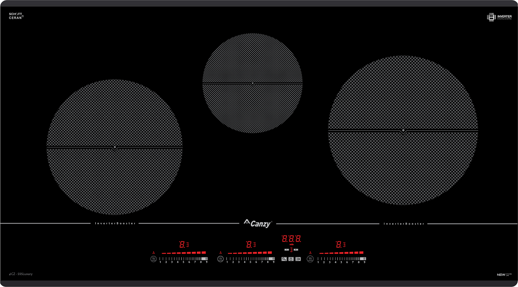
Task: Set the middle zone power slider level
Action: (250, 259)
